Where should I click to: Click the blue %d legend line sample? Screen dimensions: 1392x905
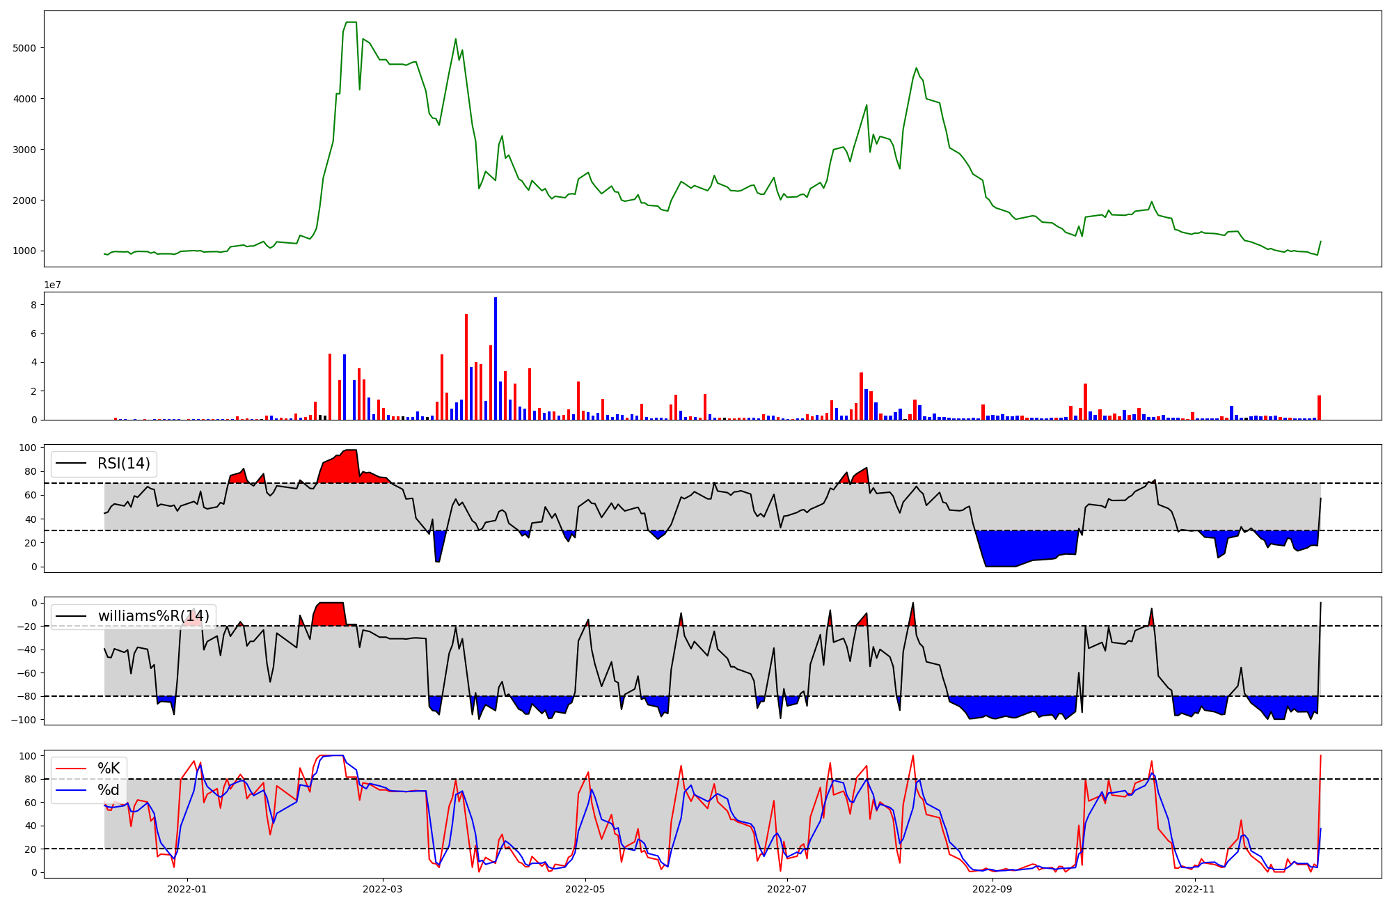coord(71,790)
